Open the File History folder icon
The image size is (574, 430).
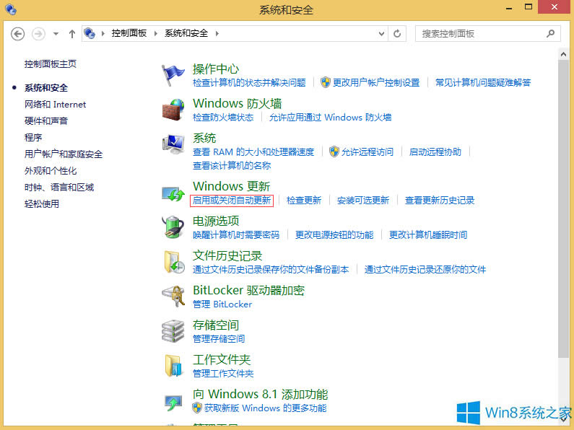click(174, 262)
